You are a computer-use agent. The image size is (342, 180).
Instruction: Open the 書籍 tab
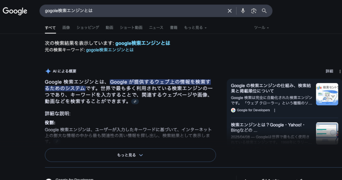[174, 28]
